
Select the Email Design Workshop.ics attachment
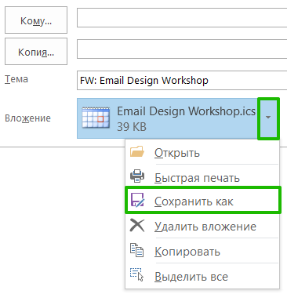point(167,118)
